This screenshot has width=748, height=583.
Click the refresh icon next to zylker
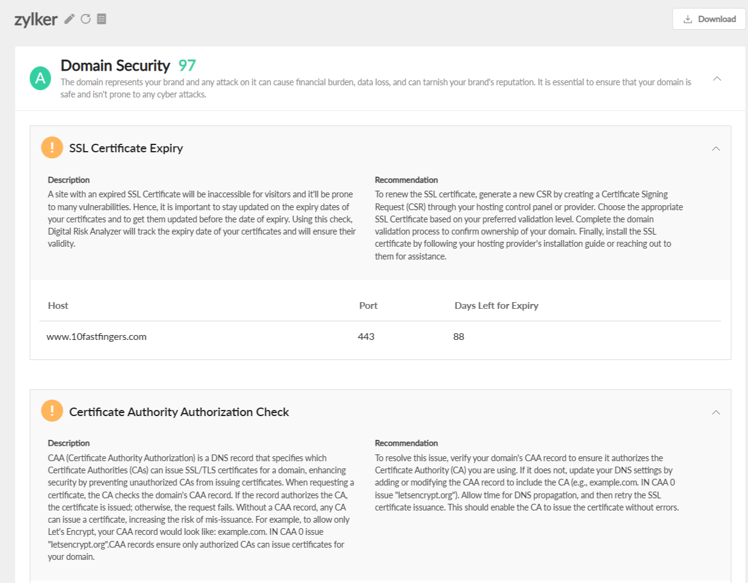(85, 19)
